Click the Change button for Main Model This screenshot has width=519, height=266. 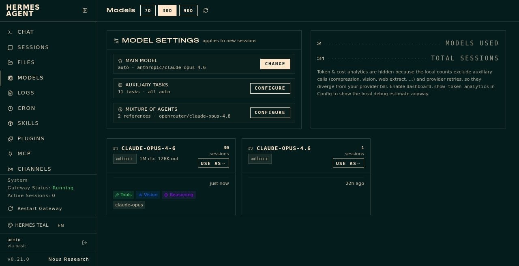[275, 64]
